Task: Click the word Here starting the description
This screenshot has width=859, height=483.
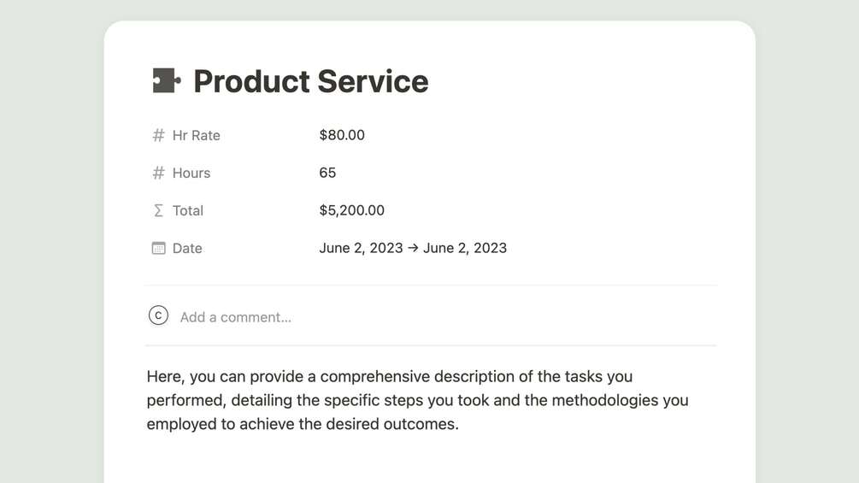Action: pyautogui.click(x=164, y=376)
